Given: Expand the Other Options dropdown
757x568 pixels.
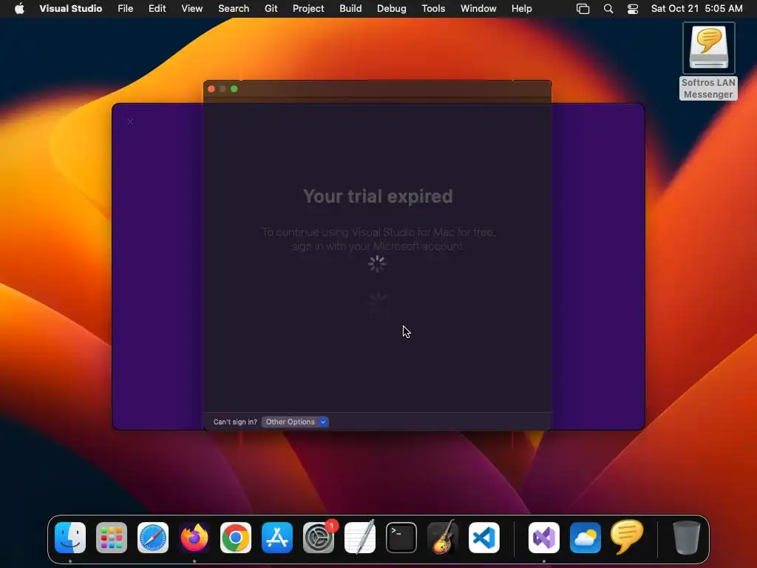Looking at the screenshot, I should (295, 422).
